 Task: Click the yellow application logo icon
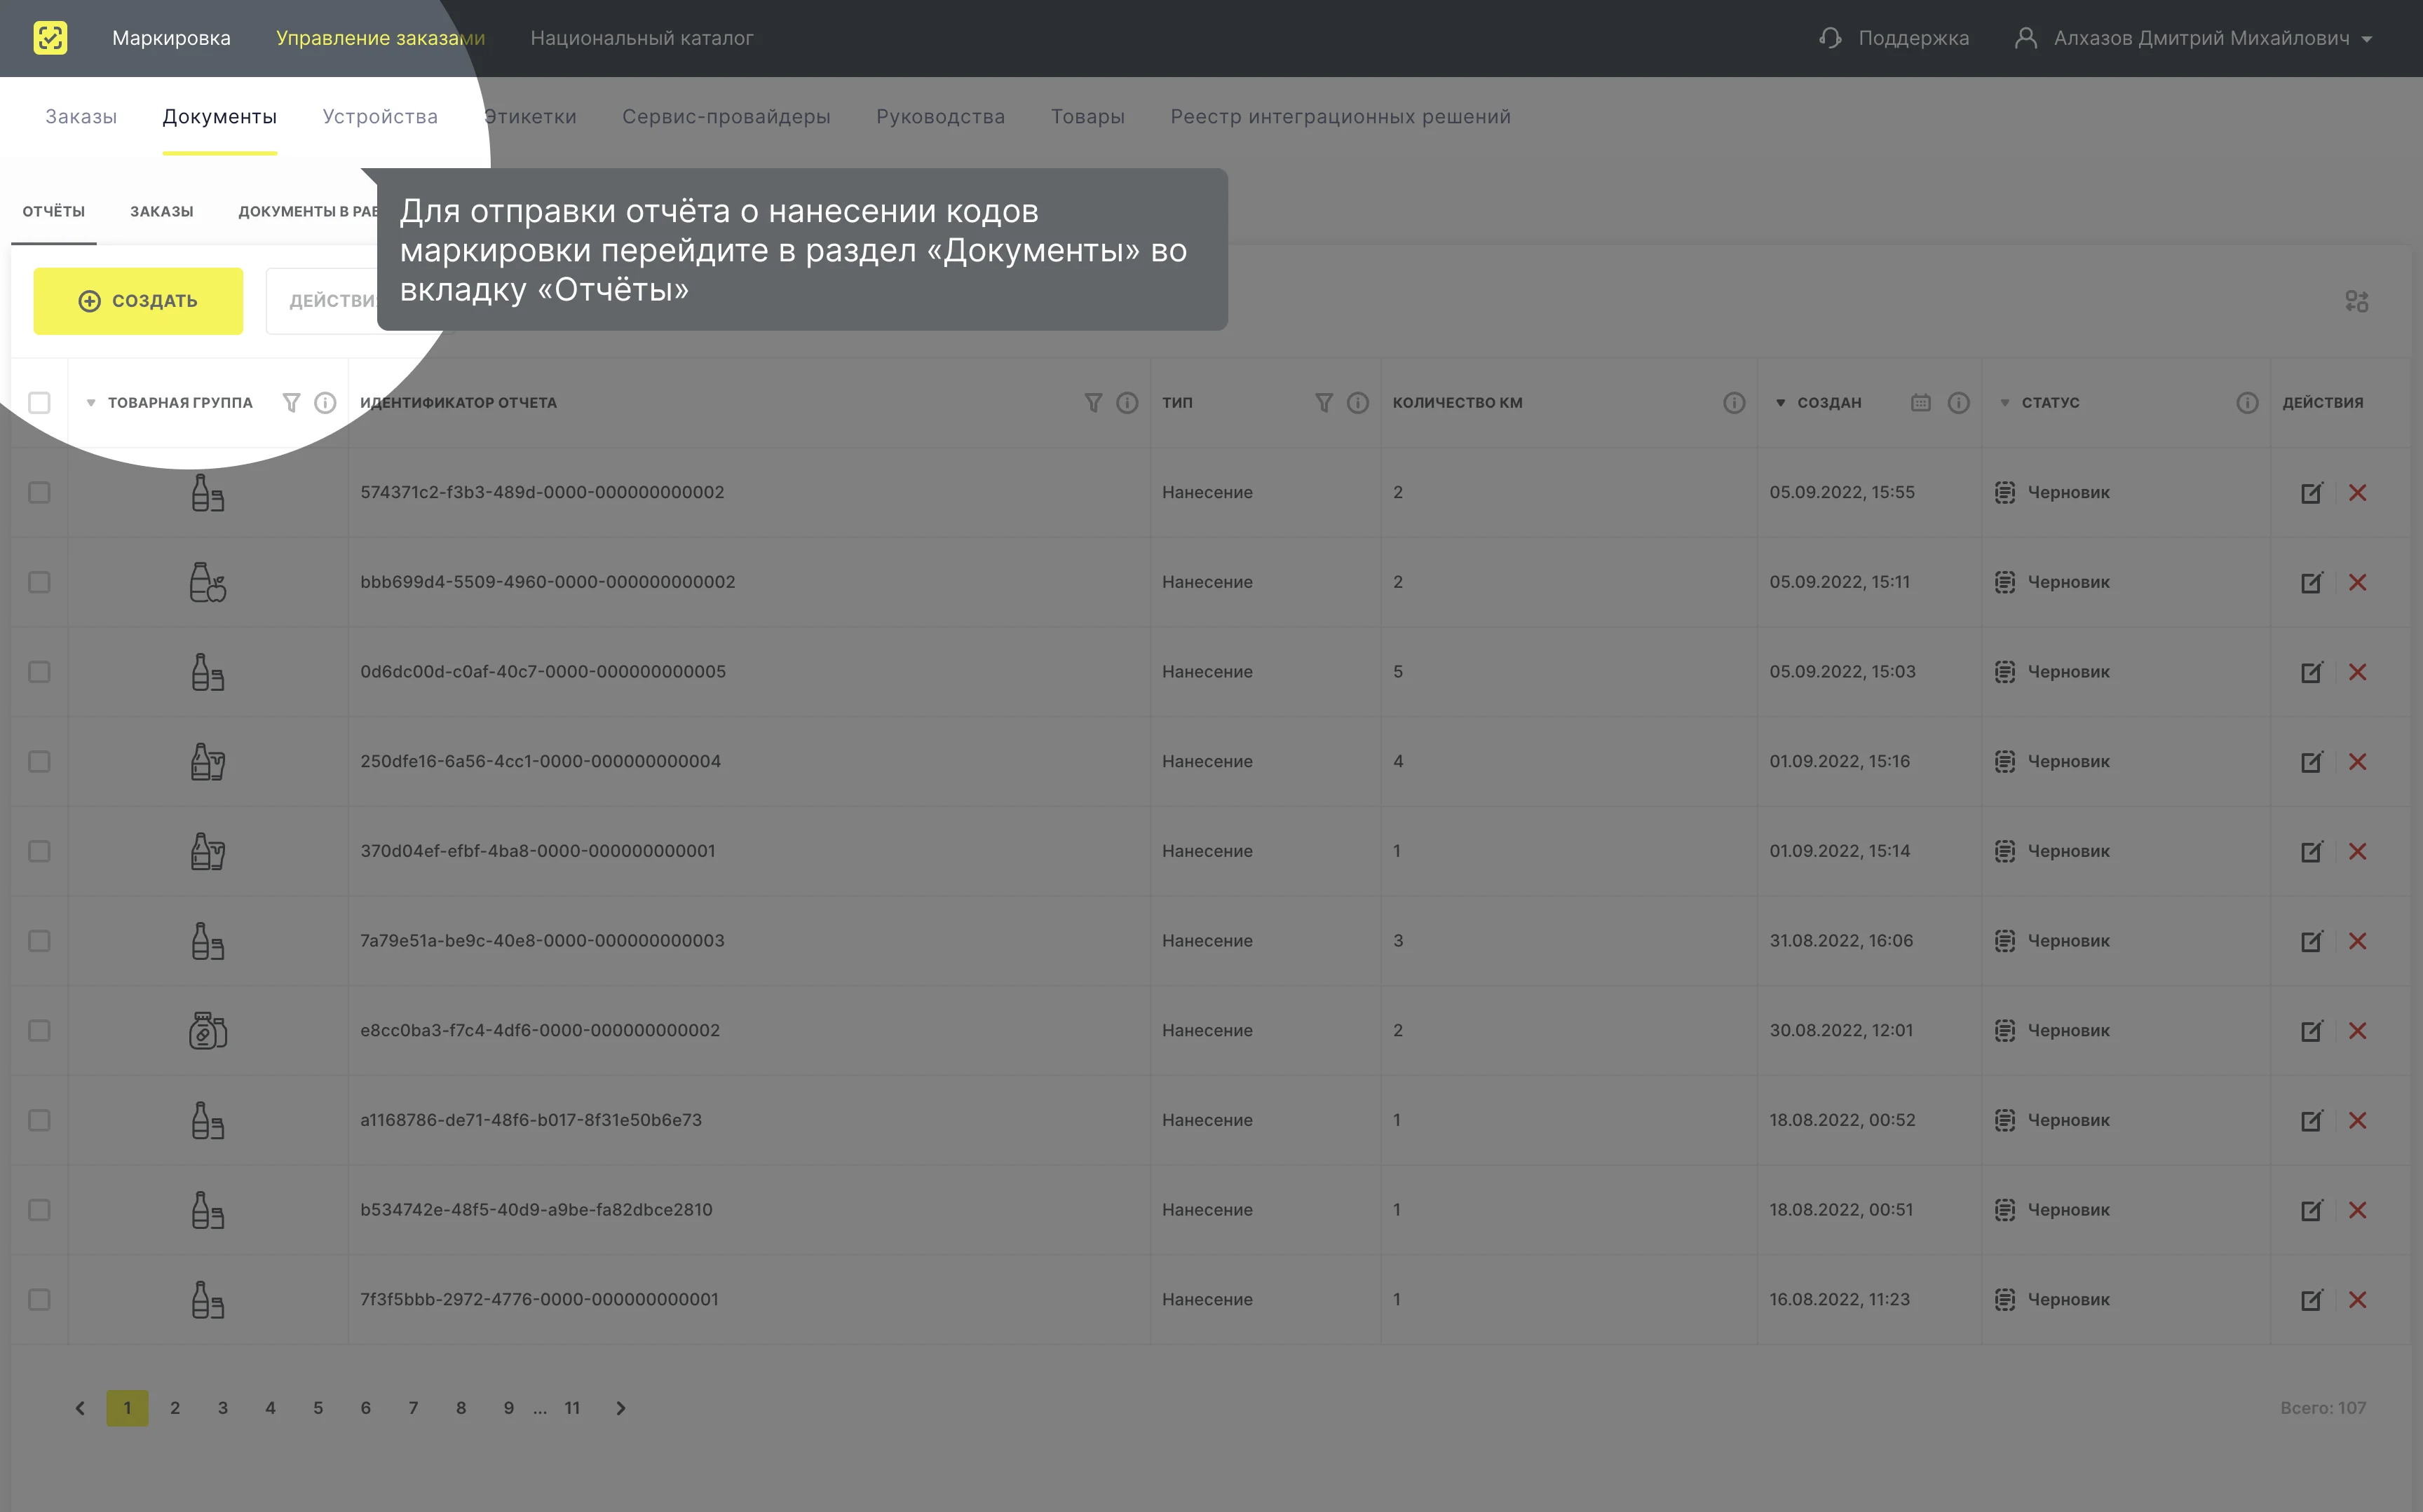pyautogui.click(x=50, y=38)
